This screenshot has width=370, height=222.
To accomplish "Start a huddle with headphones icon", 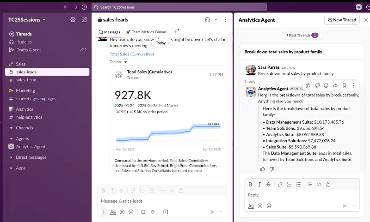I will 208,20.
